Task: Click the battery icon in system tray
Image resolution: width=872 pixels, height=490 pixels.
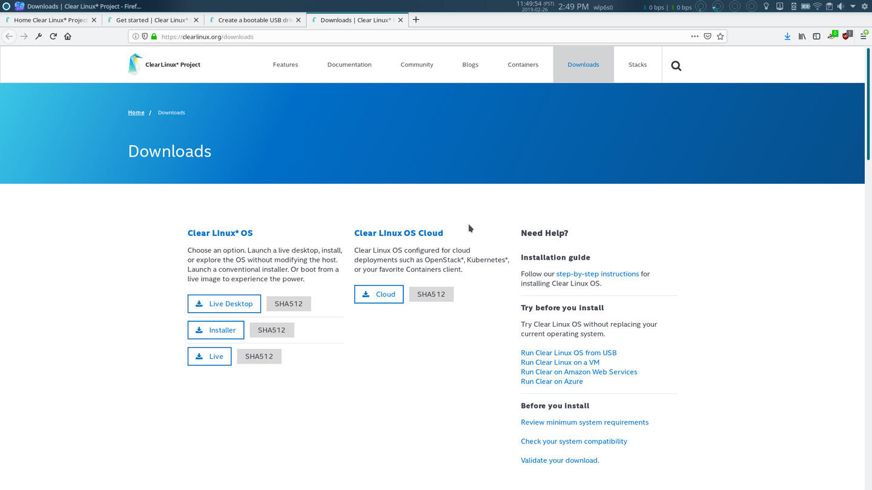Action: (x=805, y=7)
